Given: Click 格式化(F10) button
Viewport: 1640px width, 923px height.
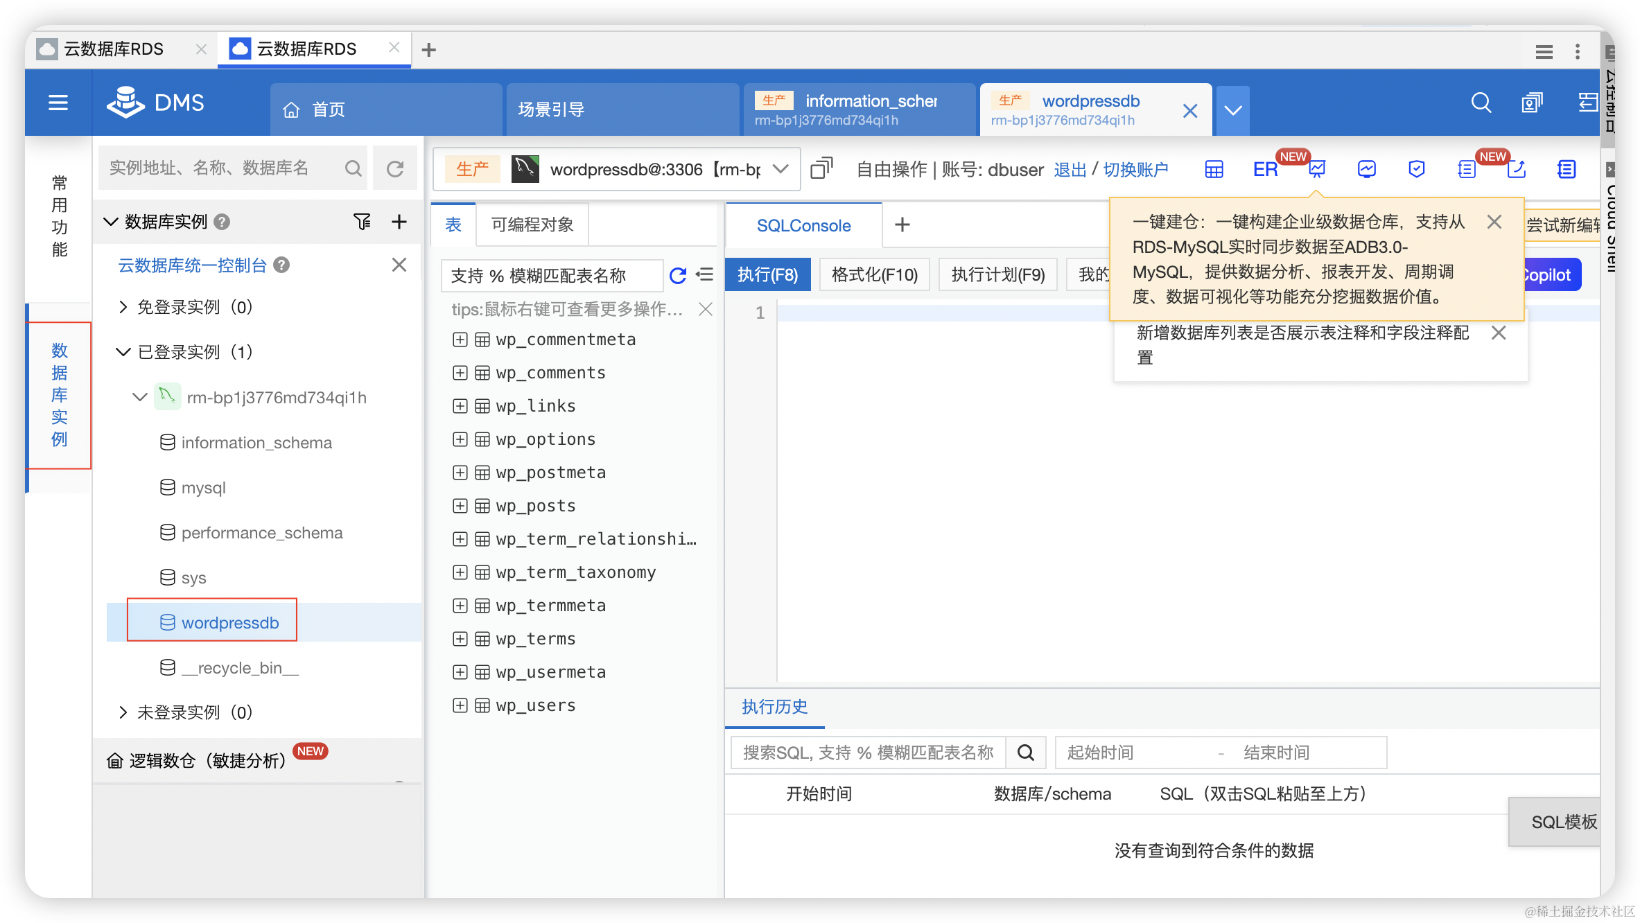Looking at the screenshot, I should click(875, 275).
